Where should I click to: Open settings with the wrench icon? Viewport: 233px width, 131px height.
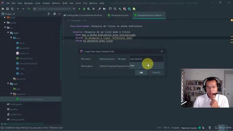[99, 9]
